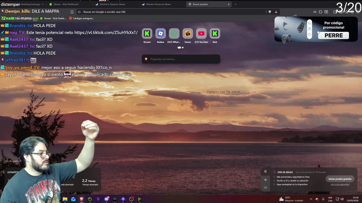This screenshot has width=362, height=203.
Task: Click the PERRE promo code button
Action: tap(334, 35)
